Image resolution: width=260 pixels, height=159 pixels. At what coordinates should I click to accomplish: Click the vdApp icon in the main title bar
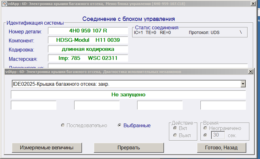4,4
